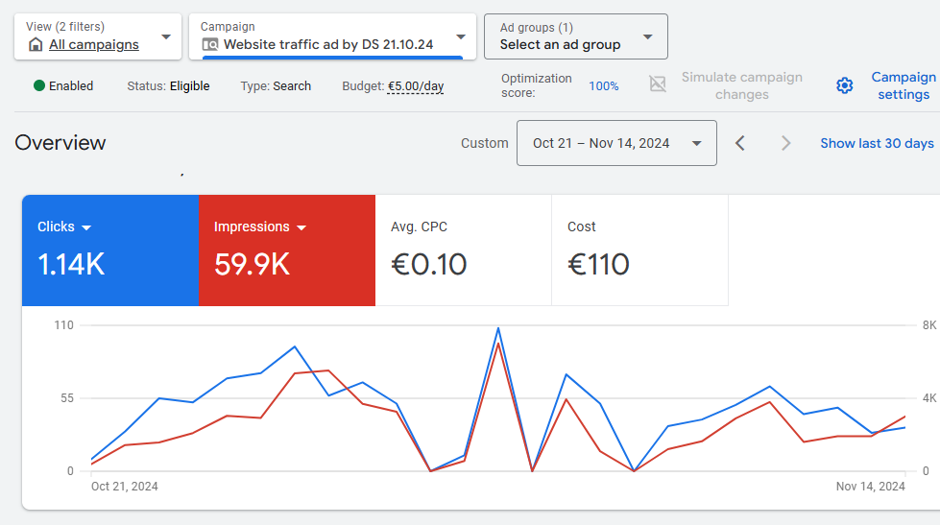940x525 pixels.
Task: Open the 100% optimization score link
Action: [603, 85]
